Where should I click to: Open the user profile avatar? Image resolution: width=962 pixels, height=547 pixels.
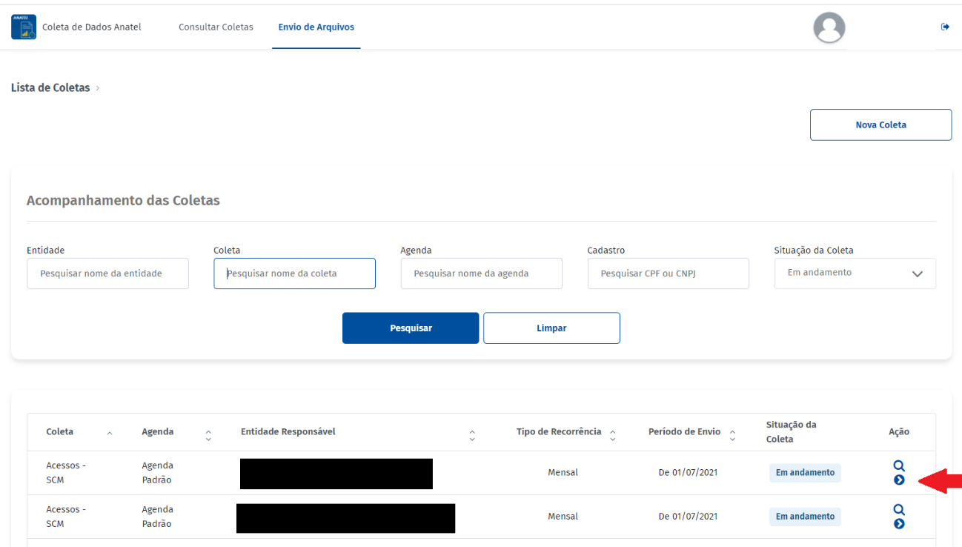click(x=829, y=28)
